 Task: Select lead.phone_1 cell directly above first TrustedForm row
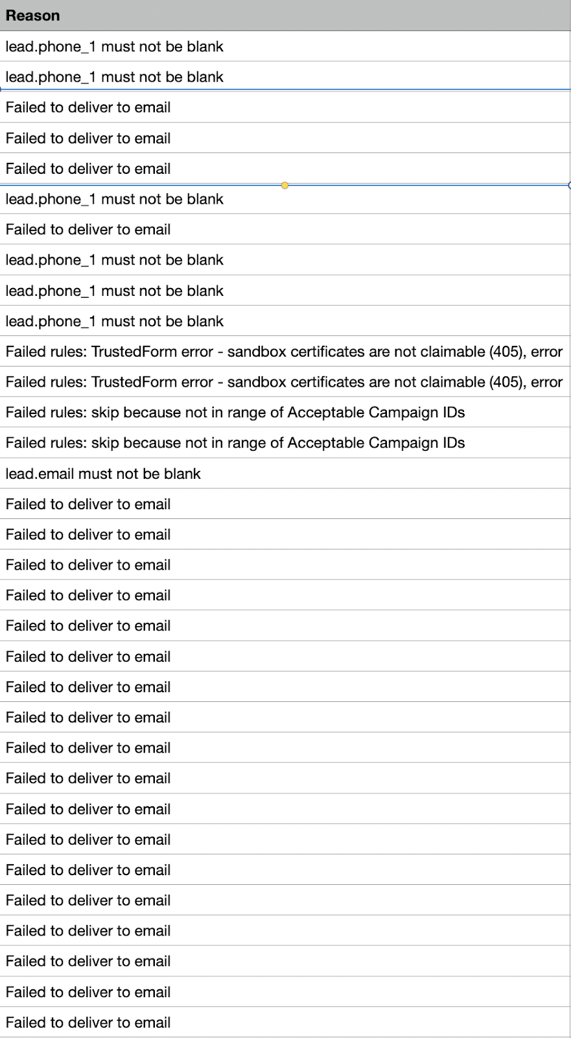click(114, 321)
